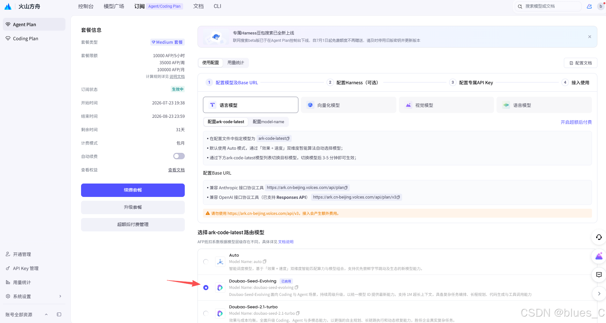
Task: Close the Harness announcement banner
Action: pos(590,37)
